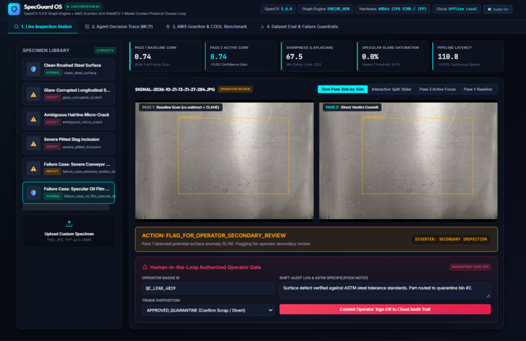This screenshot has width=526, height=341.
Task: Click the SIGNAL-2026-10-21-13-21-27-284.JPG filename
Action: click(x=175, y=89)
